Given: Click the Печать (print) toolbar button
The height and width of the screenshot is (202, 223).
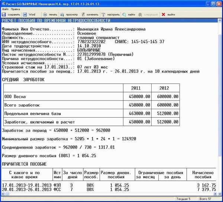Looking at the screenshot, I should coord(50,14).
